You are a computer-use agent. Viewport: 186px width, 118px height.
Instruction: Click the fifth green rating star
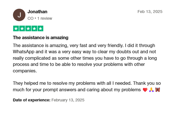[x=40, y=28]
